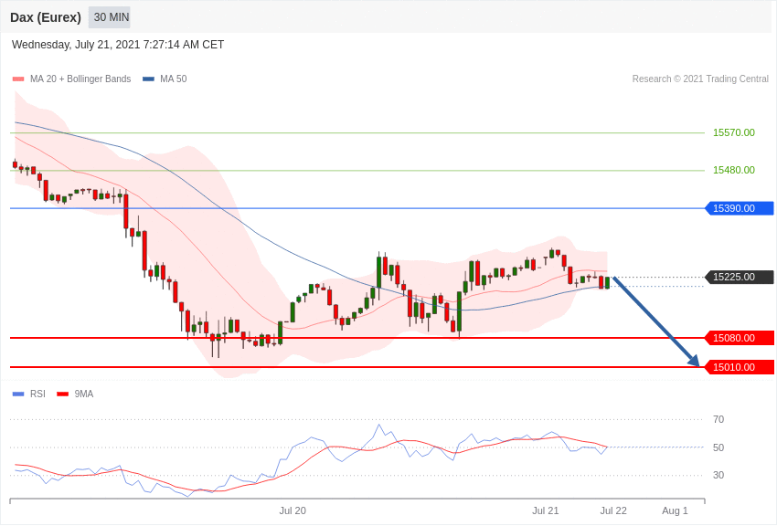Select the 15480.00 resistance level label

(x=734, y=170)
